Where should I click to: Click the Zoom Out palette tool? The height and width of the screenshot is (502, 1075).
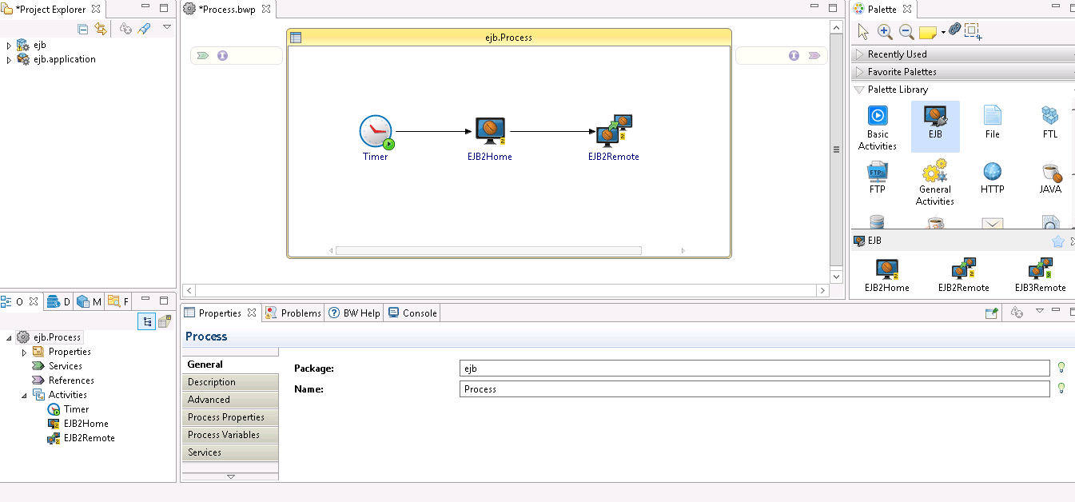[906, 31]
